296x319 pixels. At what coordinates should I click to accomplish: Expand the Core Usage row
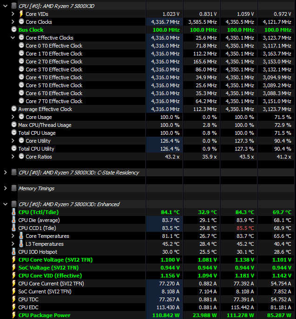(x=13, y=117)
